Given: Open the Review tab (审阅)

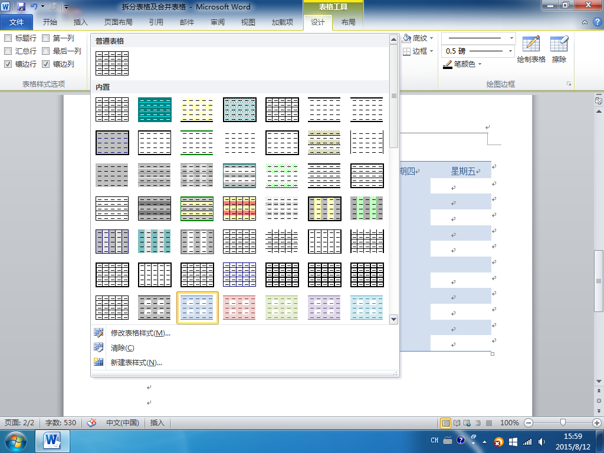Looking at the screenshot, I should coord(217,22).
